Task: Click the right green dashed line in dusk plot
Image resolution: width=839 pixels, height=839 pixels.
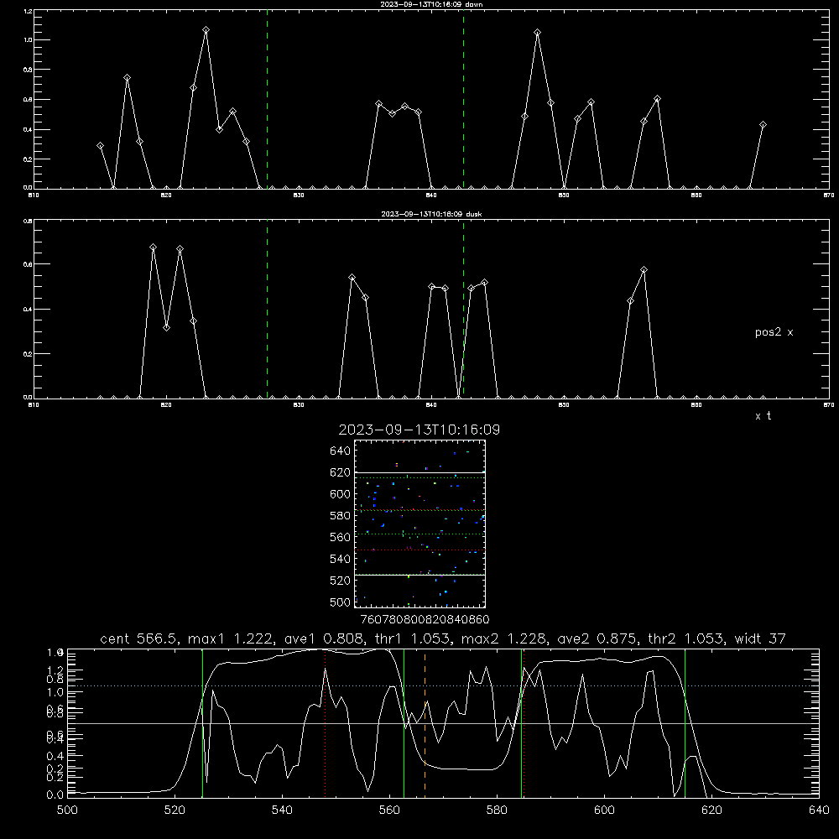Action: click(x=463, y=309)
